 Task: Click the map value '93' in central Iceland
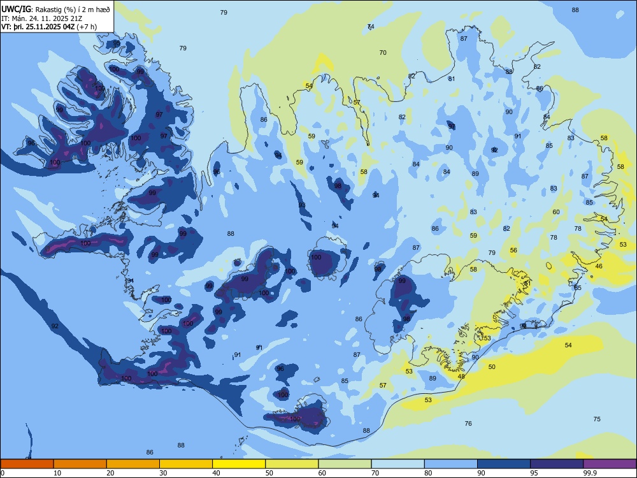coord(302,205)
